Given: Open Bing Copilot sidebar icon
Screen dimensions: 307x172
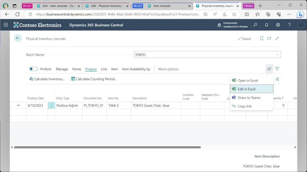Looking at the screenshot, I should 300,14.
